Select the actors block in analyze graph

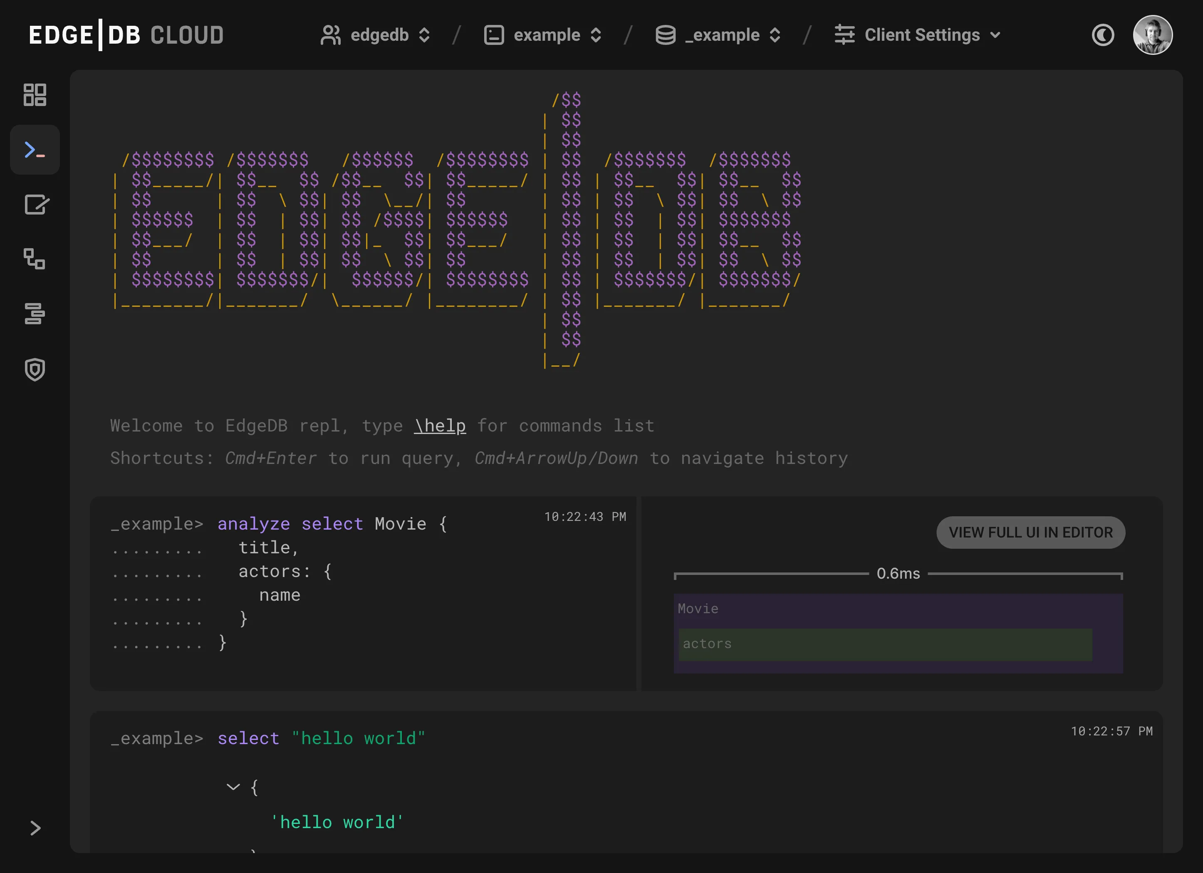(x=885, y=644)
